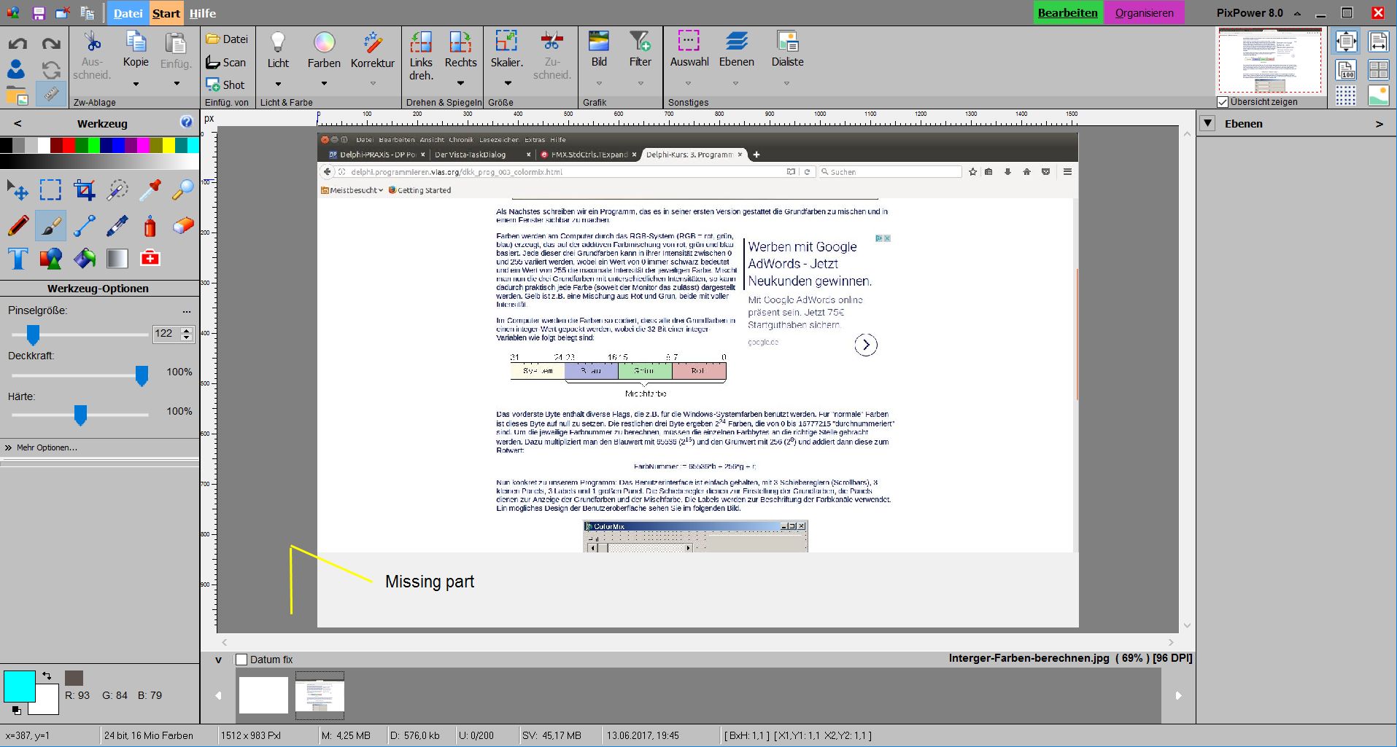Swap foreground and background colors
The image size is (1397, 747).
click(x=47, y=676)
